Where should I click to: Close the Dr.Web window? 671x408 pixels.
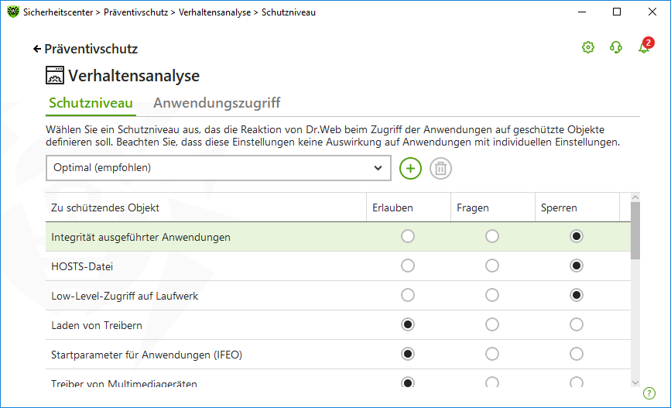point(652,12)
